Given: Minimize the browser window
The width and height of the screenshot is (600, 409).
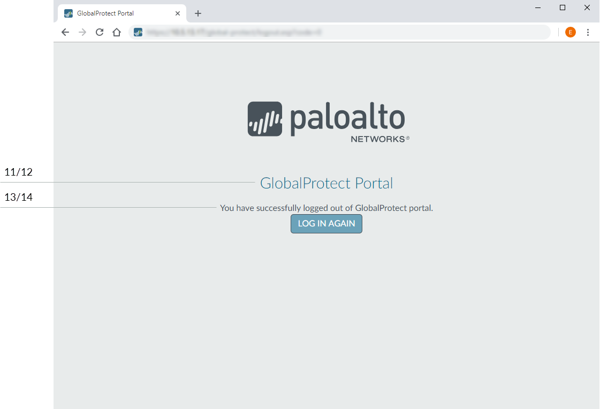Looking at the screenshot, I should coord(537,7).
